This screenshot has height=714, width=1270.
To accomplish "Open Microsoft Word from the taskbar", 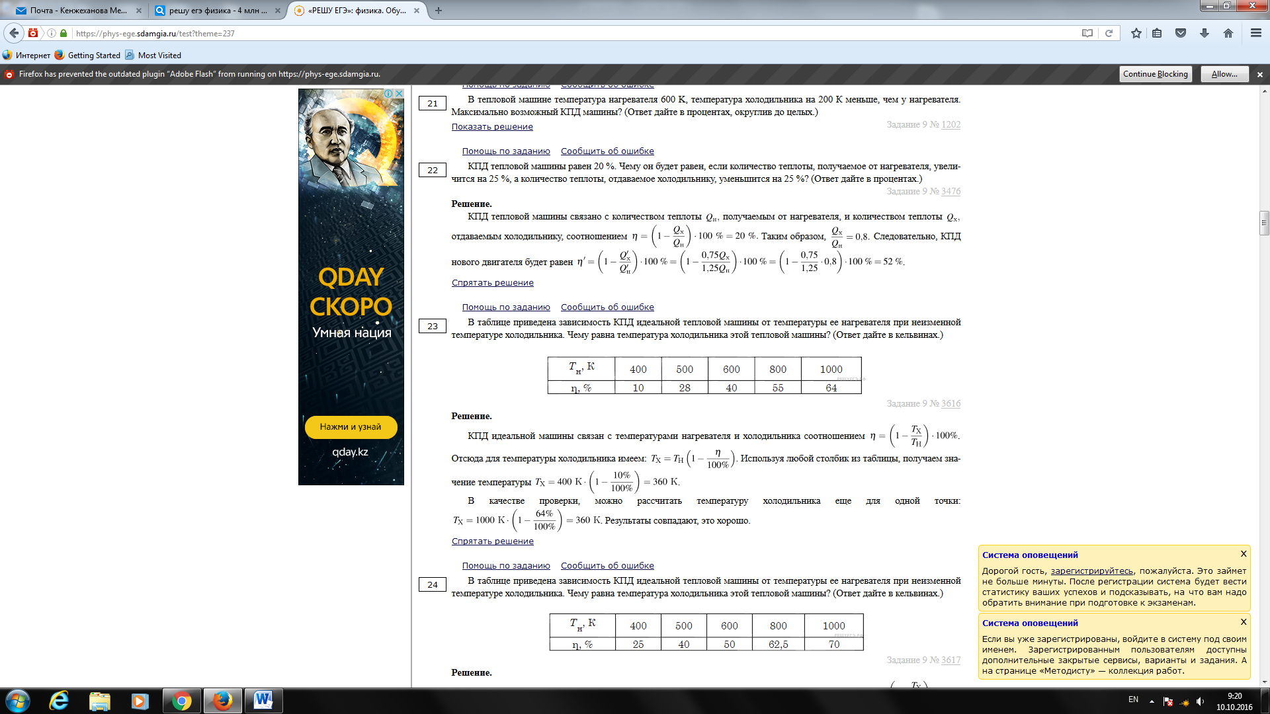I will (263, 700).
